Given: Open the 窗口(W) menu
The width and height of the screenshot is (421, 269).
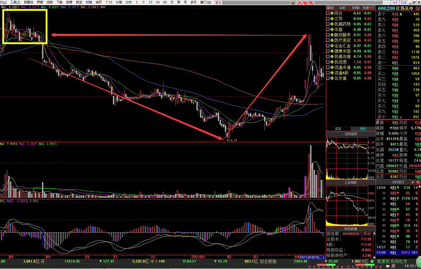Looking at the screenshot, I should click(206, 2).
